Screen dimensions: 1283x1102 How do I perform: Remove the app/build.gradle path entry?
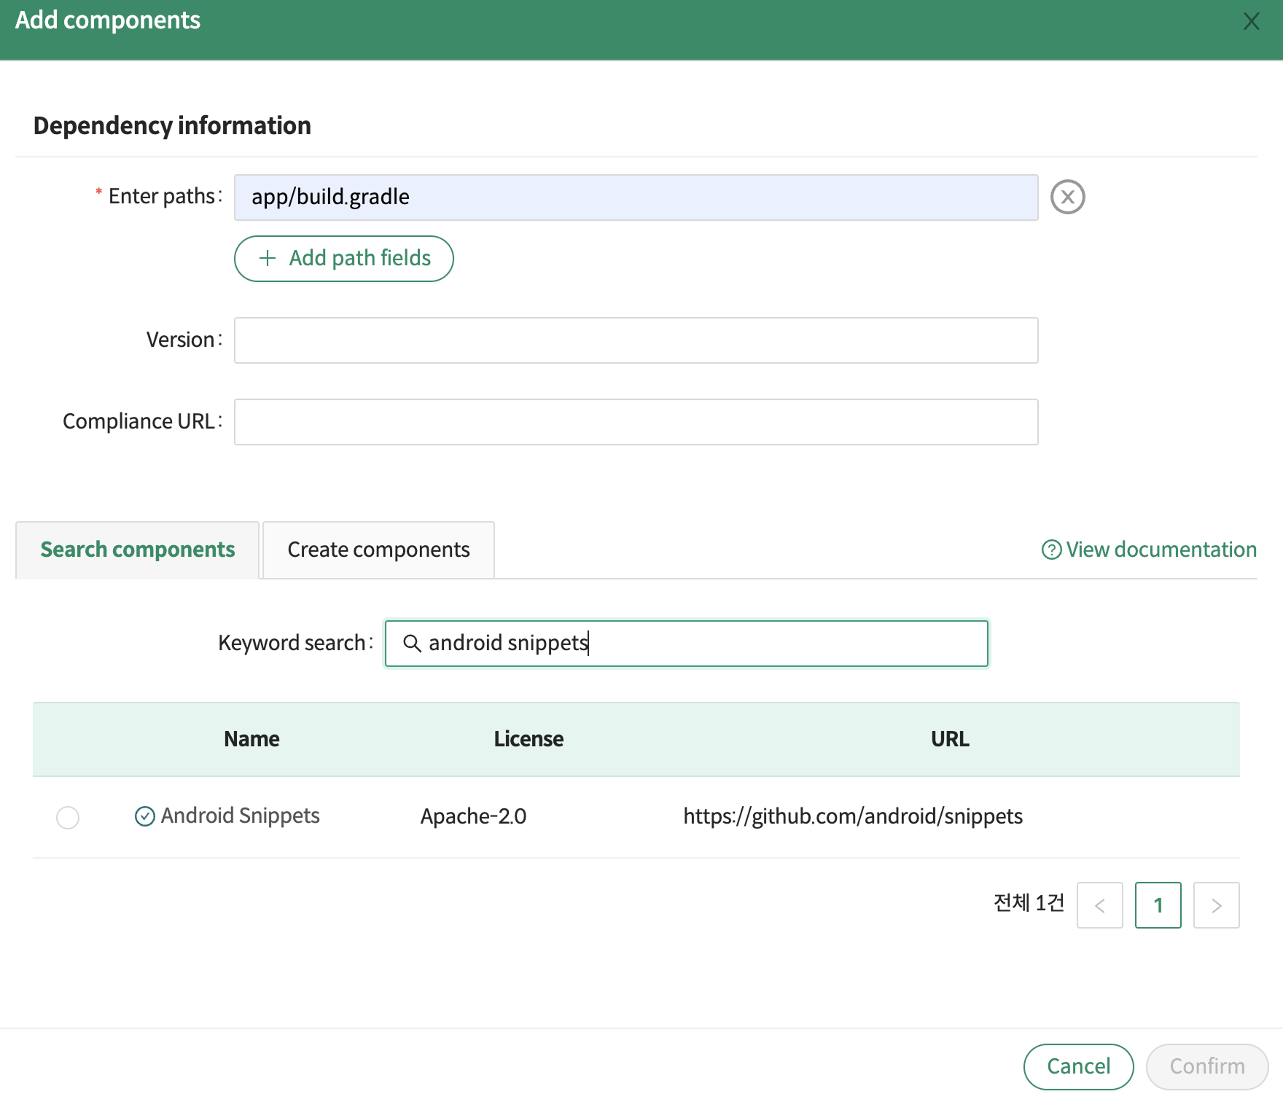tap(1067, 197)
